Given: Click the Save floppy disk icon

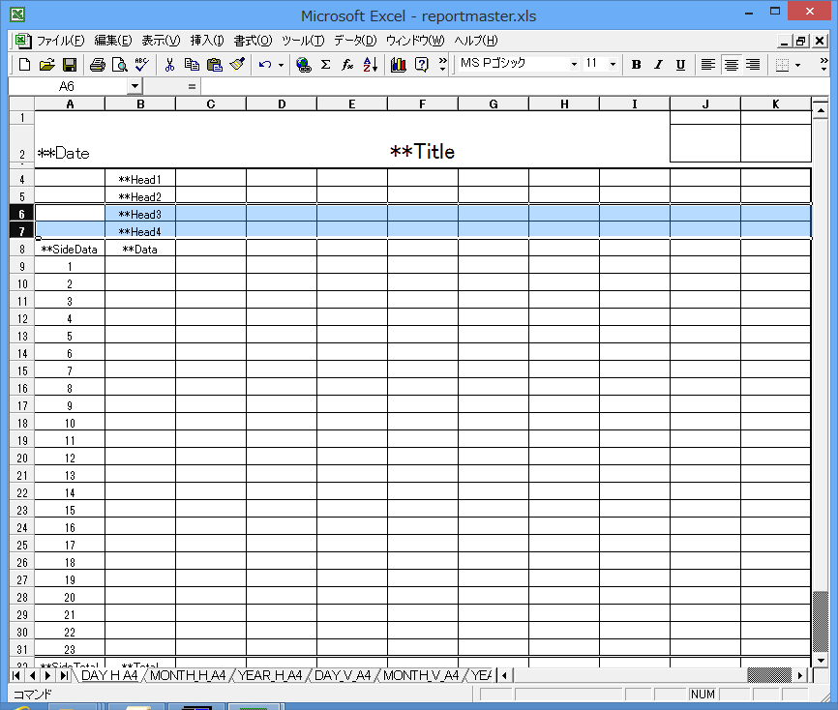Looking at the screenshot, I should (70, 65).
